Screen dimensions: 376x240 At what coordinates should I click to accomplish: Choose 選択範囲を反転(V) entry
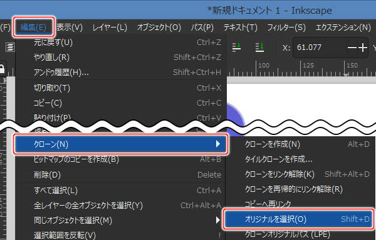pyautogui.click(x=121, y=235)
